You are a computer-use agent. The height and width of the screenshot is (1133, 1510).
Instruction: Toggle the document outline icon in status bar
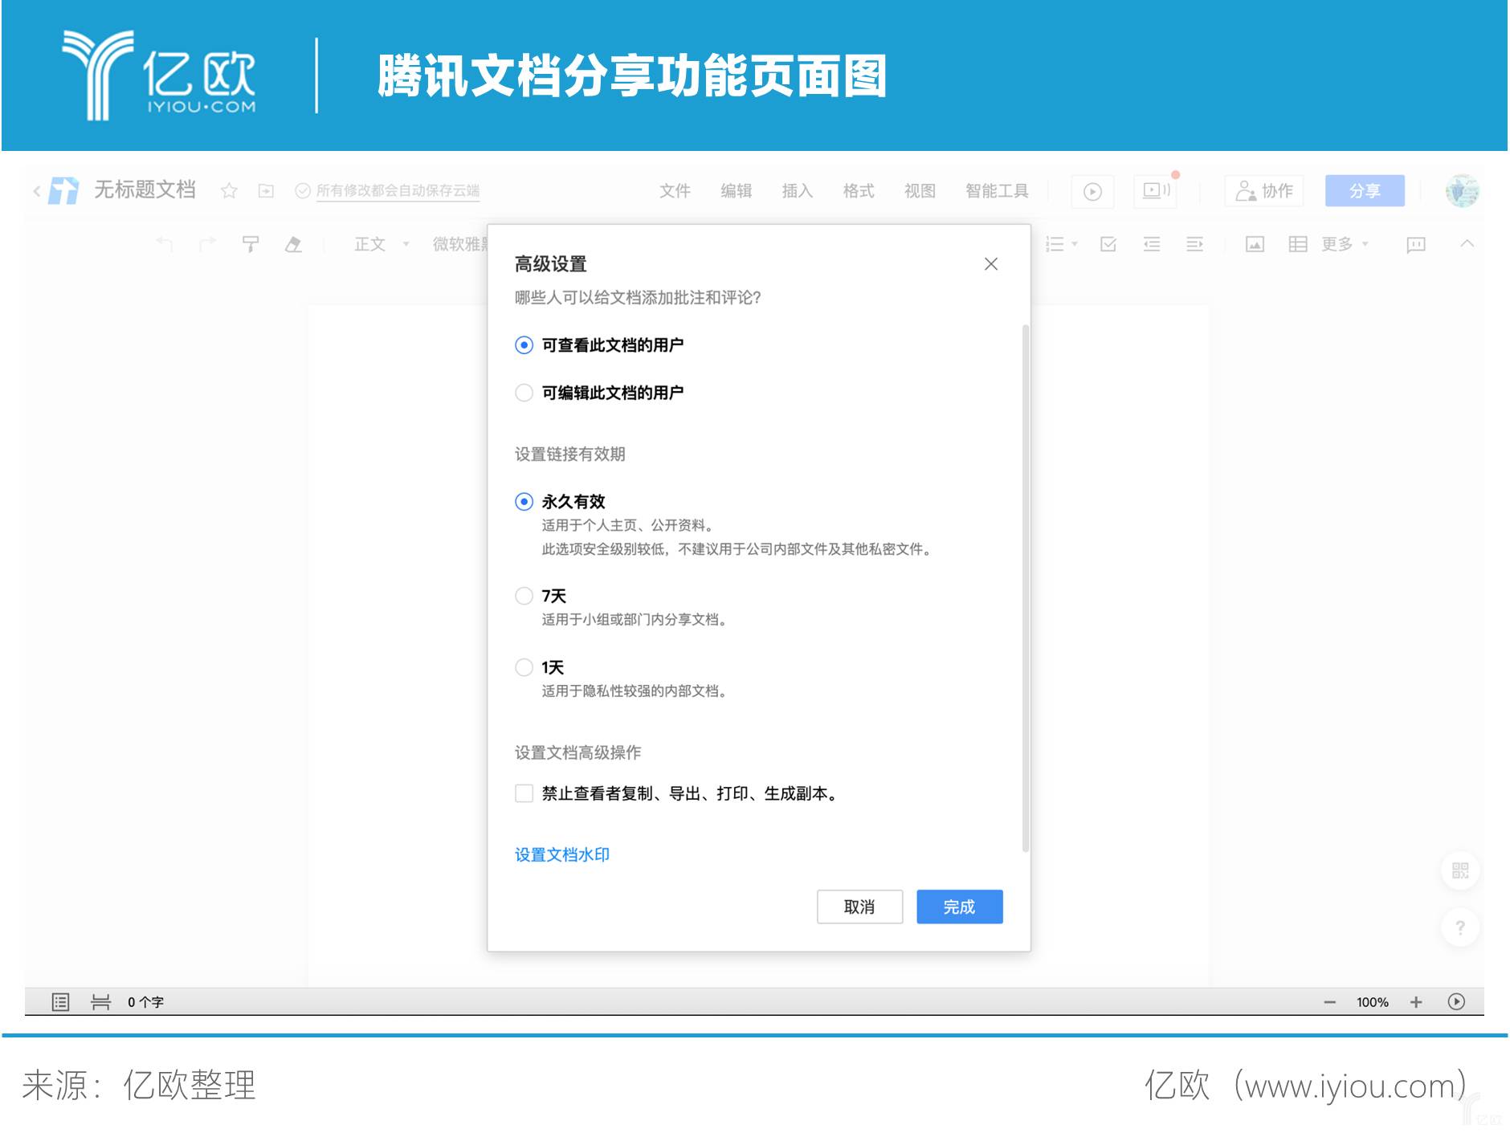tap(61, 1002)
